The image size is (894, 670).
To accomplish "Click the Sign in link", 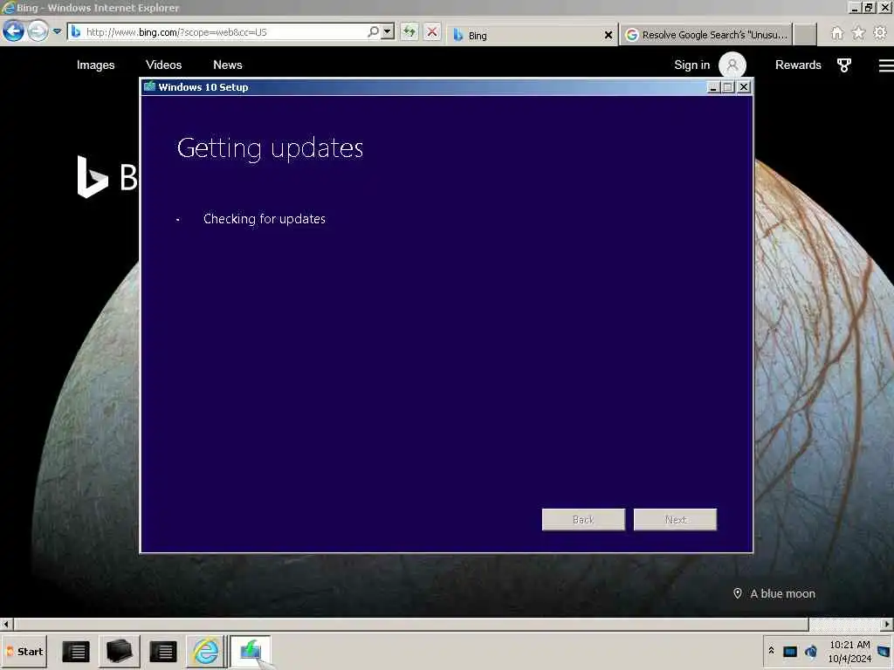I will (x=691, y=65).
